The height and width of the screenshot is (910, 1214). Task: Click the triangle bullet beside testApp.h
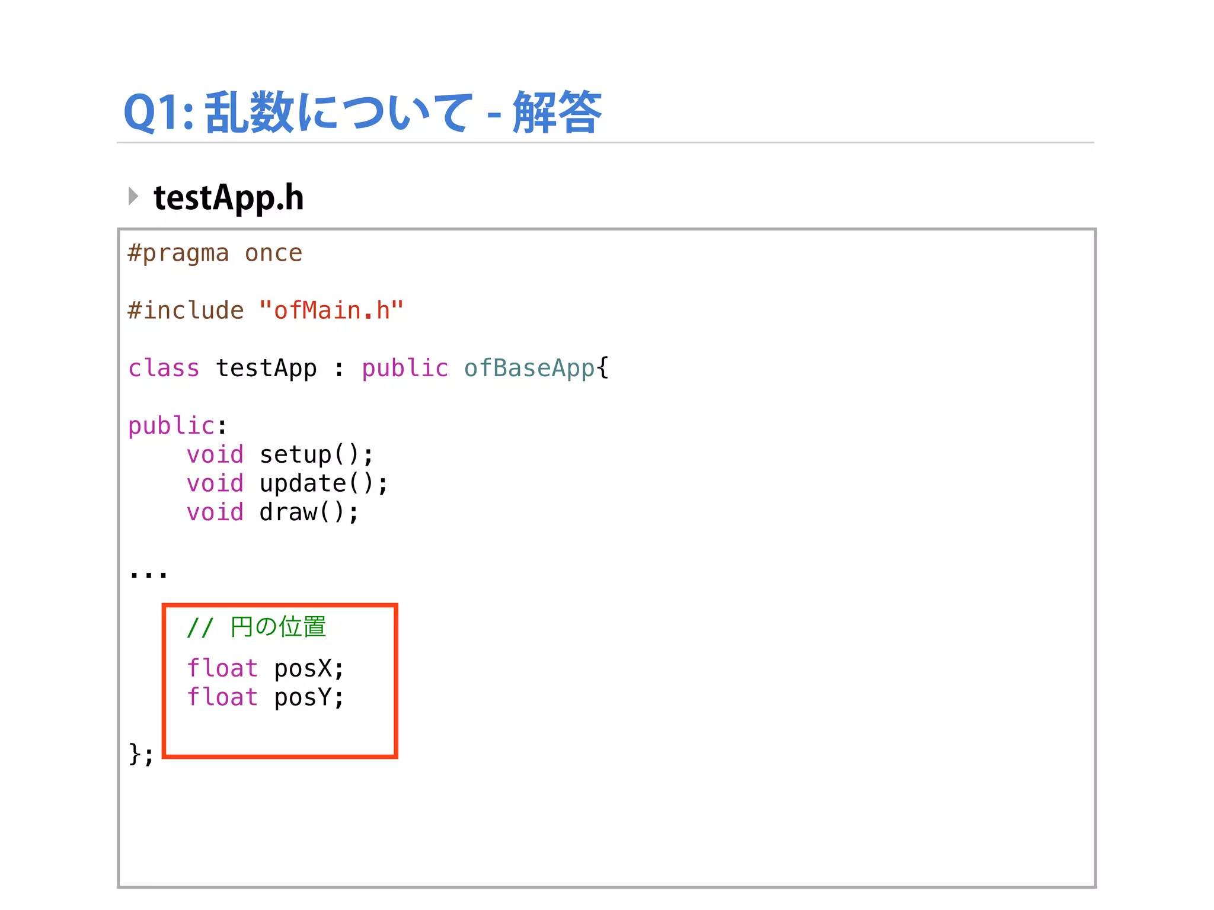pos(133,196)
